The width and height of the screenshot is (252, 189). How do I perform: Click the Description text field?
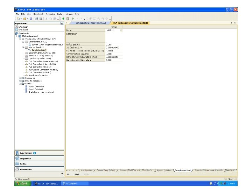pyautogui.click(x=114, y=37)
